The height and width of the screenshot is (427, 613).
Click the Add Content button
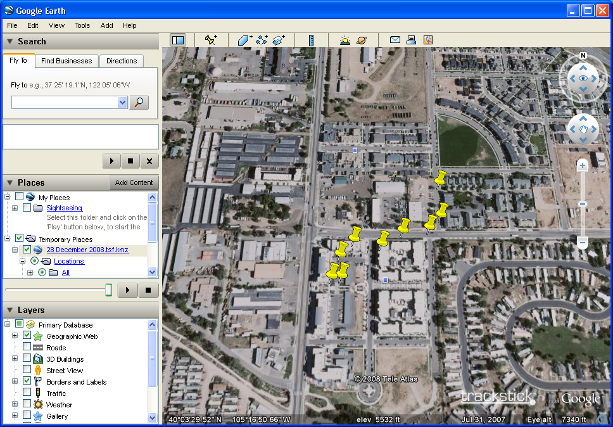click(x=134, y=182)
